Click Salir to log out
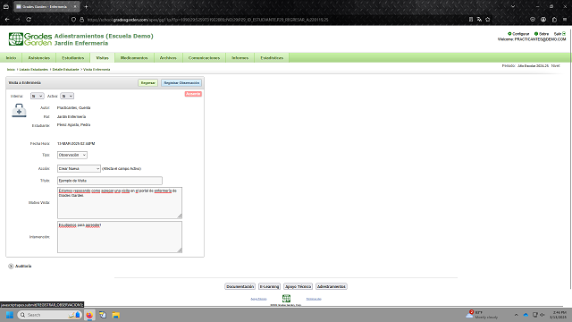 [x=559, y=34]
